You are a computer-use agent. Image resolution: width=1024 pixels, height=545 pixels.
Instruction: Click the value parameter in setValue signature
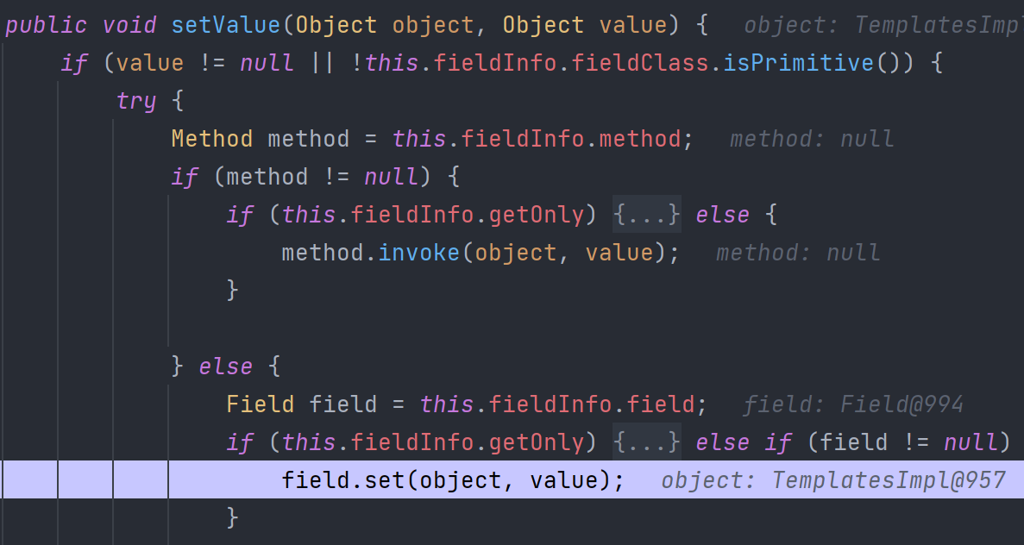[633, 24]
